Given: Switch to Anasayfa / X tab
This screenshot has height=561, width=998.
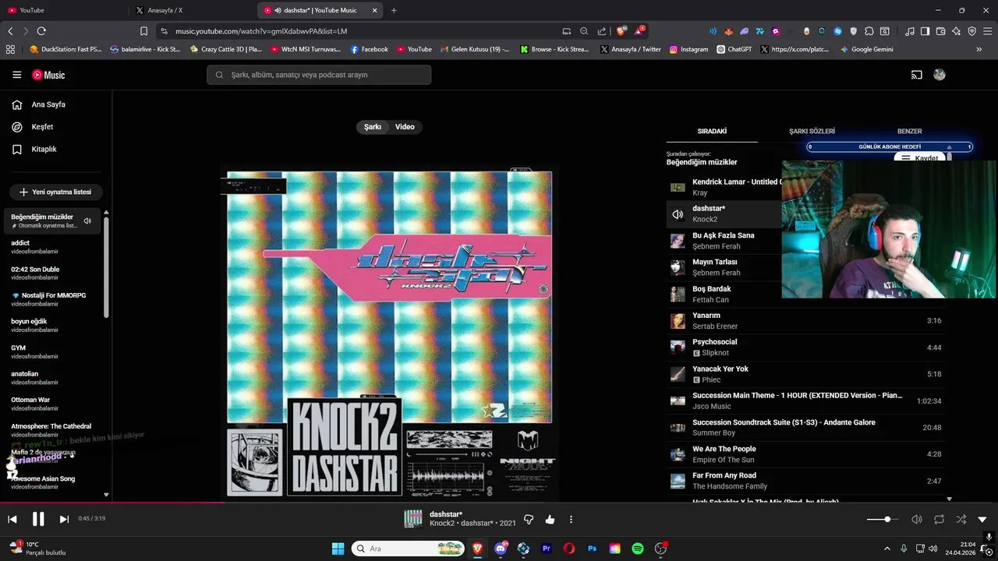Looking at the screenshot, I should pos(193,10).
